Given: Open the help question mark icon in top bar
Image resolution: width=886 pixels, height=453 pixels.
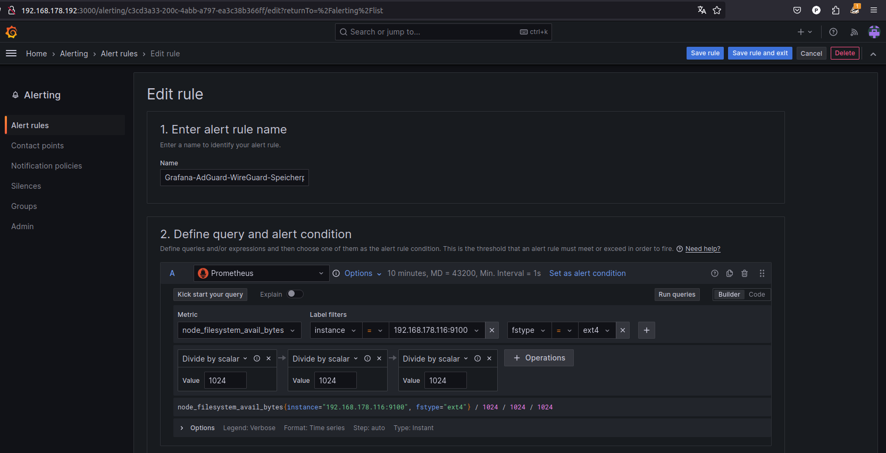Looking at the screenshot, I should click(x=833, y=32).
